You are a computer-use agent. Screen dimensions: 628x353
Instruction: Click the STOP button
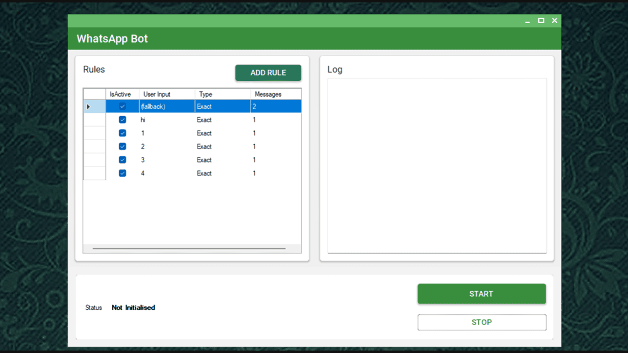pos(481,322)
